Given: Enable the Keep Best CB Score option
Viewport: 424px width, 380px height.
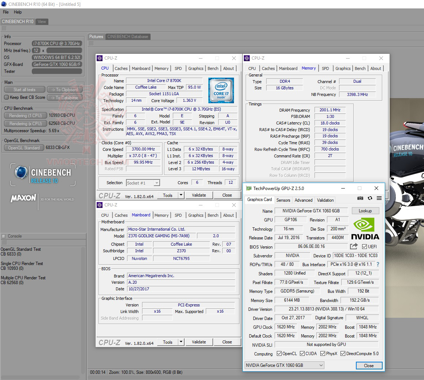Looking at the screenshot, I should point(6,97).
